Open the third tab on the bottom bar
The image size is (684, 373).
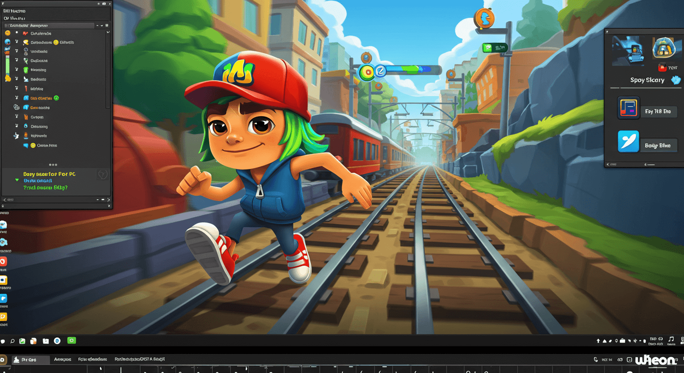point(92,359)
